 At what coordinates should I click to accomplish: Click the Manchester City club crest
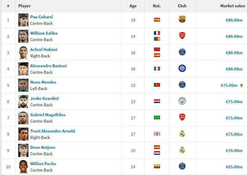tap(182, 101)
